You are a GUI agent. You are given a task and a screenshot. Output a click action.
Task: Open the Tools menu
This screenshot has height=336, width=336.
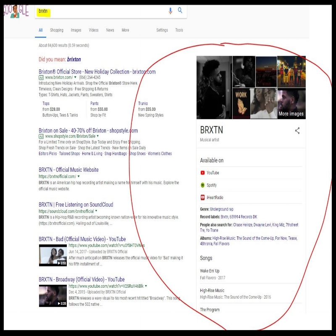click(179, 30)
